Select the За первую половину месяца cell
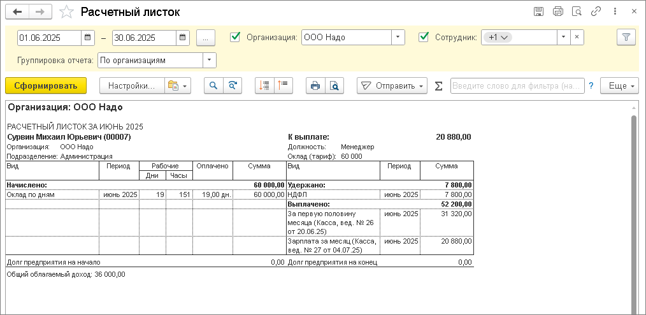Screen dimensions: 646x315 coord(333,223)
